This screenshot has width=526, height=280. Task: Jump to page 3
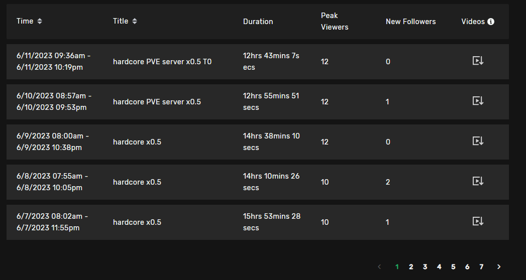[x=425, y=267]
